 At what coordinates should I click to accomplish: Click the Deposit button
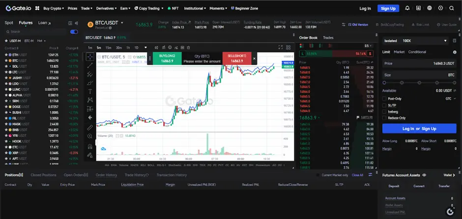pos(394,186)
